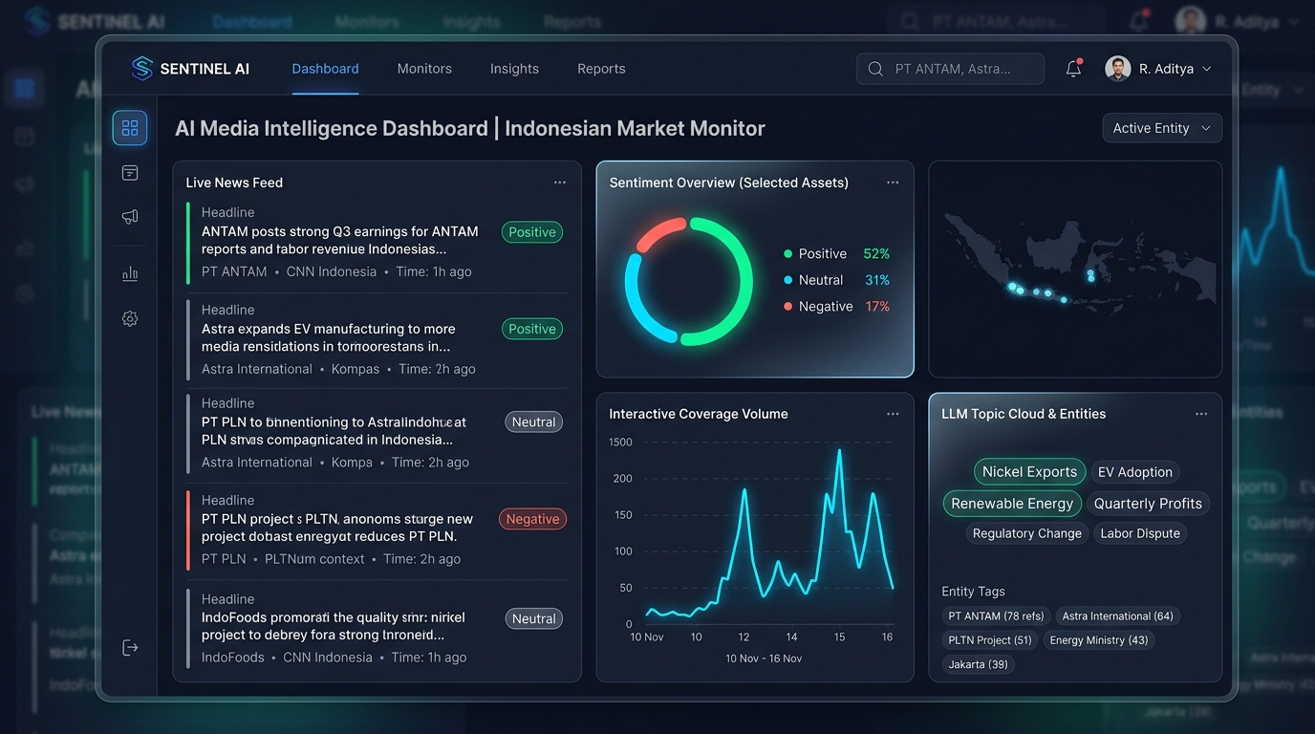This screenshot has height=734, width=1315.
Task: Click the magnifier icon in search box
Action: (875, 69)
